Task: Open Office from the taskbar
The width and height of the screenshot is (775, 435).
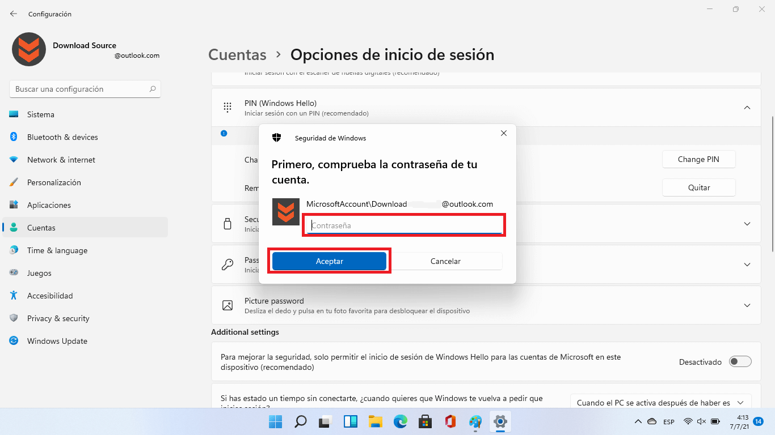Action: (450, 421)
